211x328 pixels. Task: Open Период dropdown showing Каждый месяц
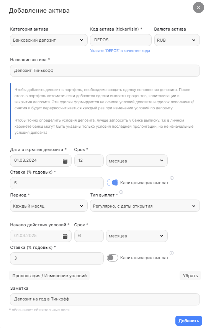point(49,206)
